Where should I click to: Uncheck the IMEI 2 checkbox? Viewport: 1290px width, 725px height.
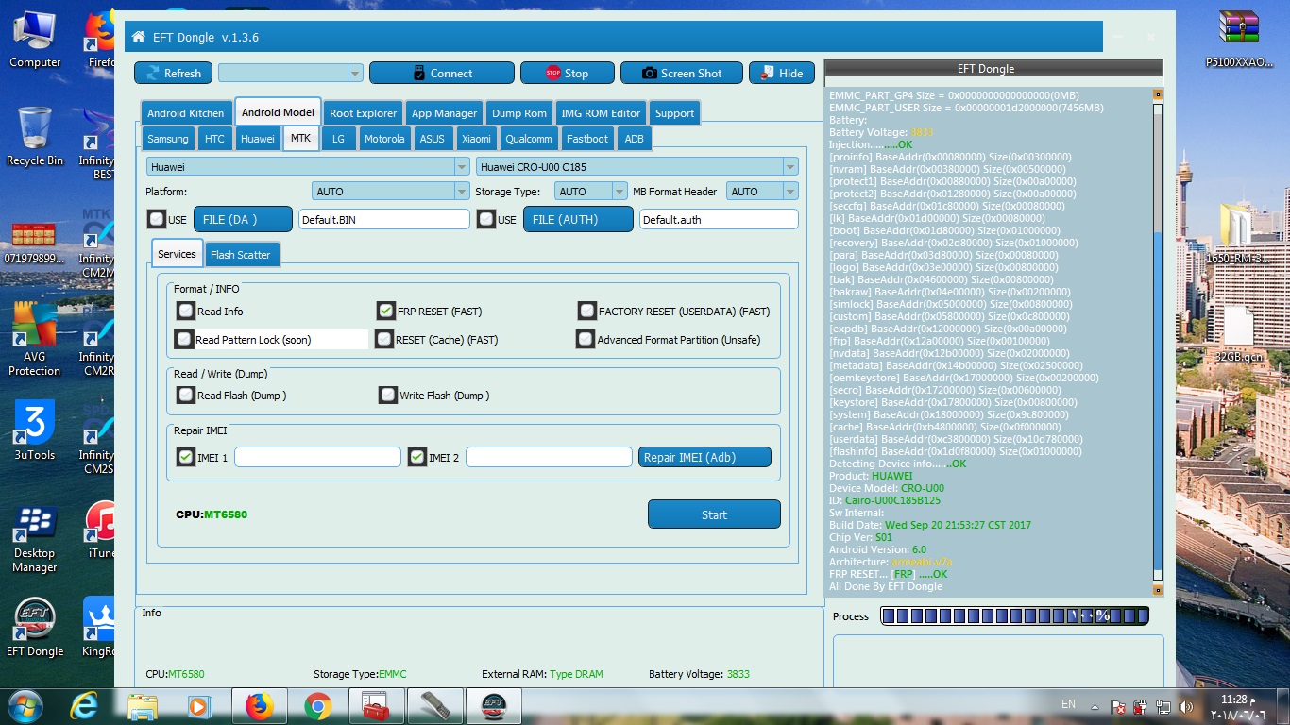[x=417, y=457]
